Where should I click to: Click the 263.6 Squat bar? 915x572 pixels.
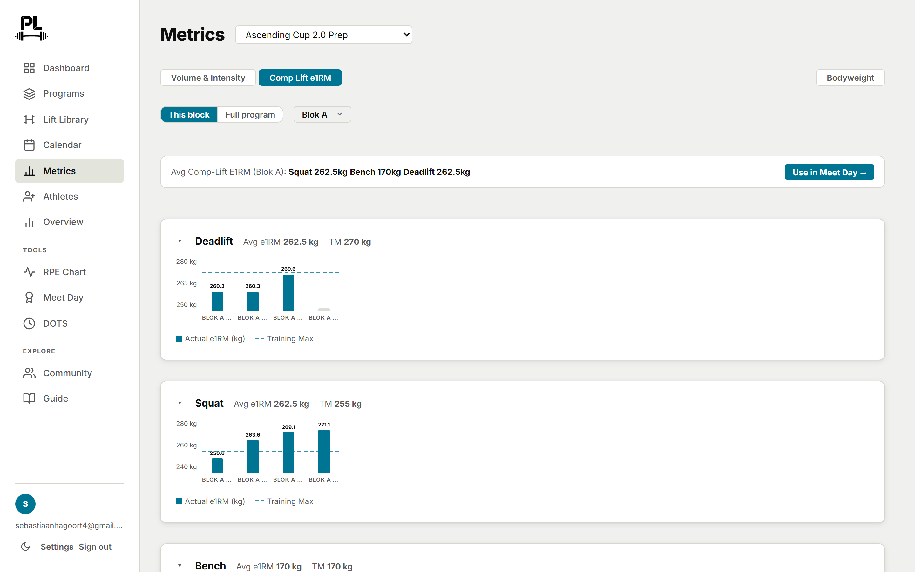pyautogui.click(x=253, y=456)
